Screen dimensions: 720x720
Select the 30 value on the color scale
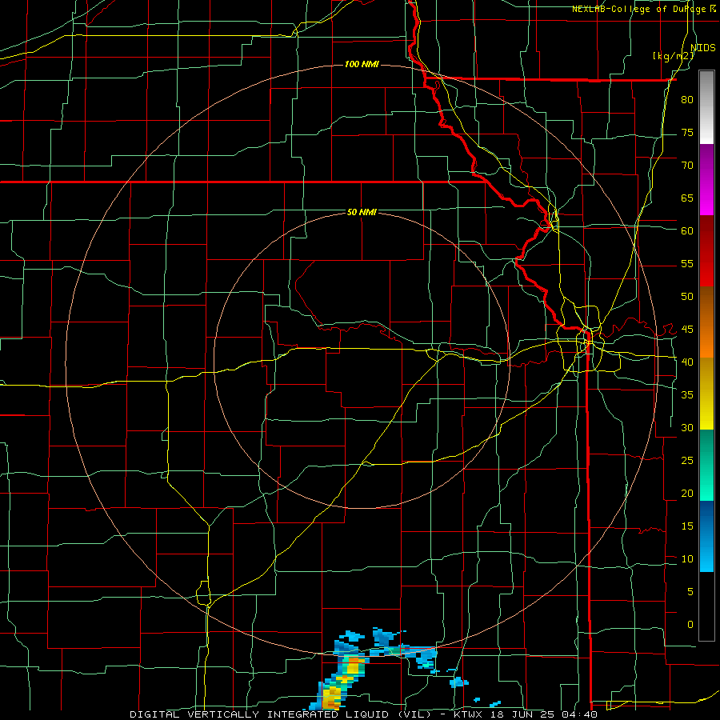(x=687, y=428)
